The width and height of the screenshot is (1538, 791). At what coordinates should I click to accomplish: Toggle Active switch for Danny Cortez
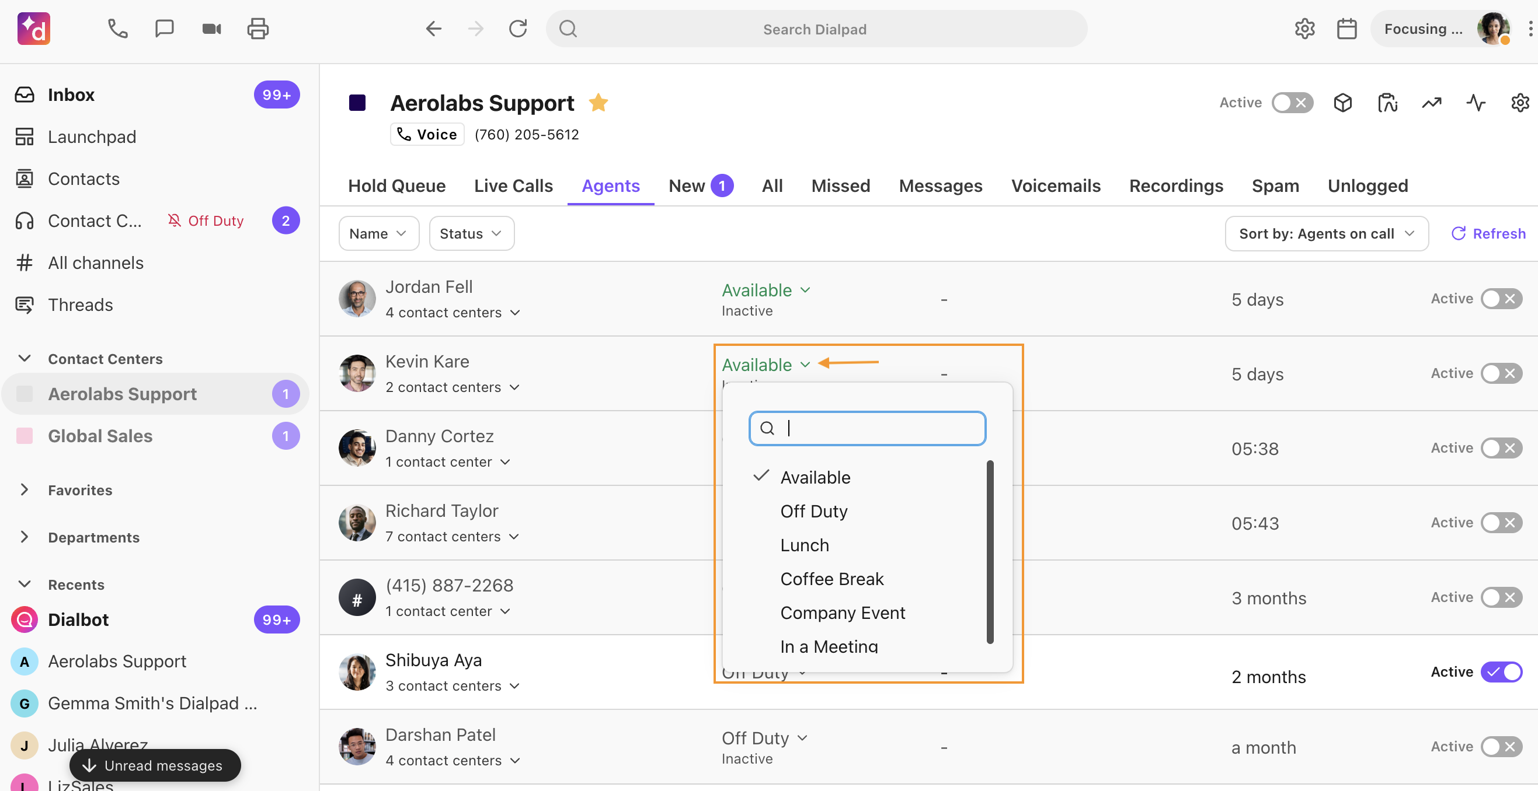(x=1501, y=448)
